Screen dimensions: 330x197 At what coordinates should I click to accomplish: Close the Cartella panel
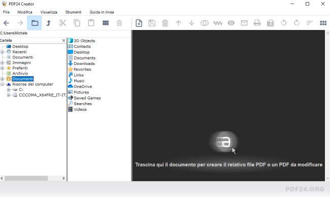pos(64,41)
